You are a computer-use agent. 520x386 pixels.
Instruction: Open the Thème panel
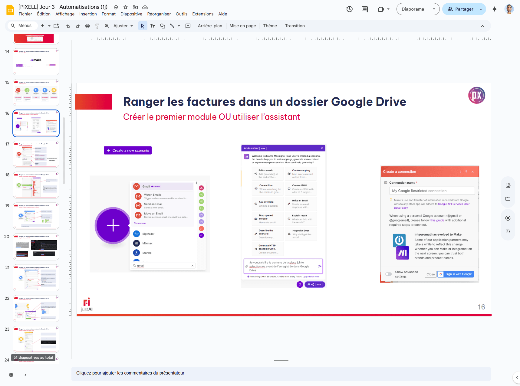(270, 26)
